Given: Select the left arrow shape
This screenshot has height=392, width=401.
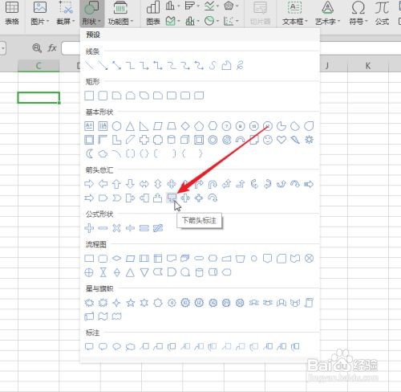Looking at the screenshot, I should [x=103, y=184].
